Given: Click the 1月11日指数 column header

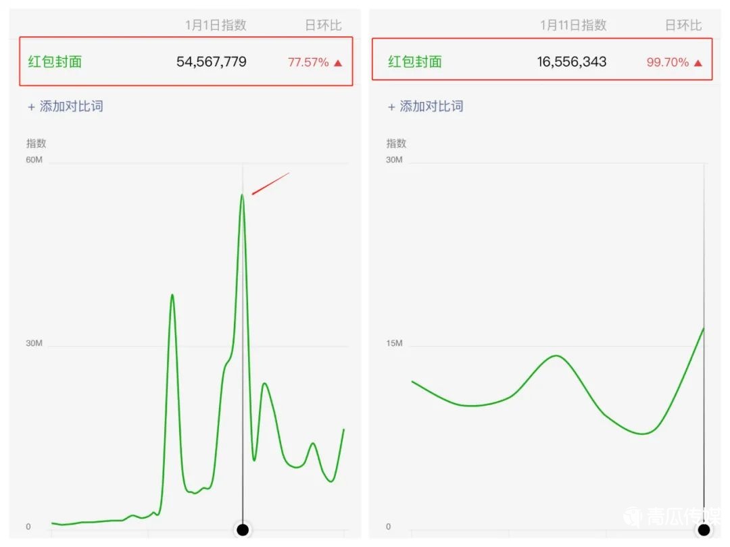Looking at the screenshot, I should pos(573,26).
